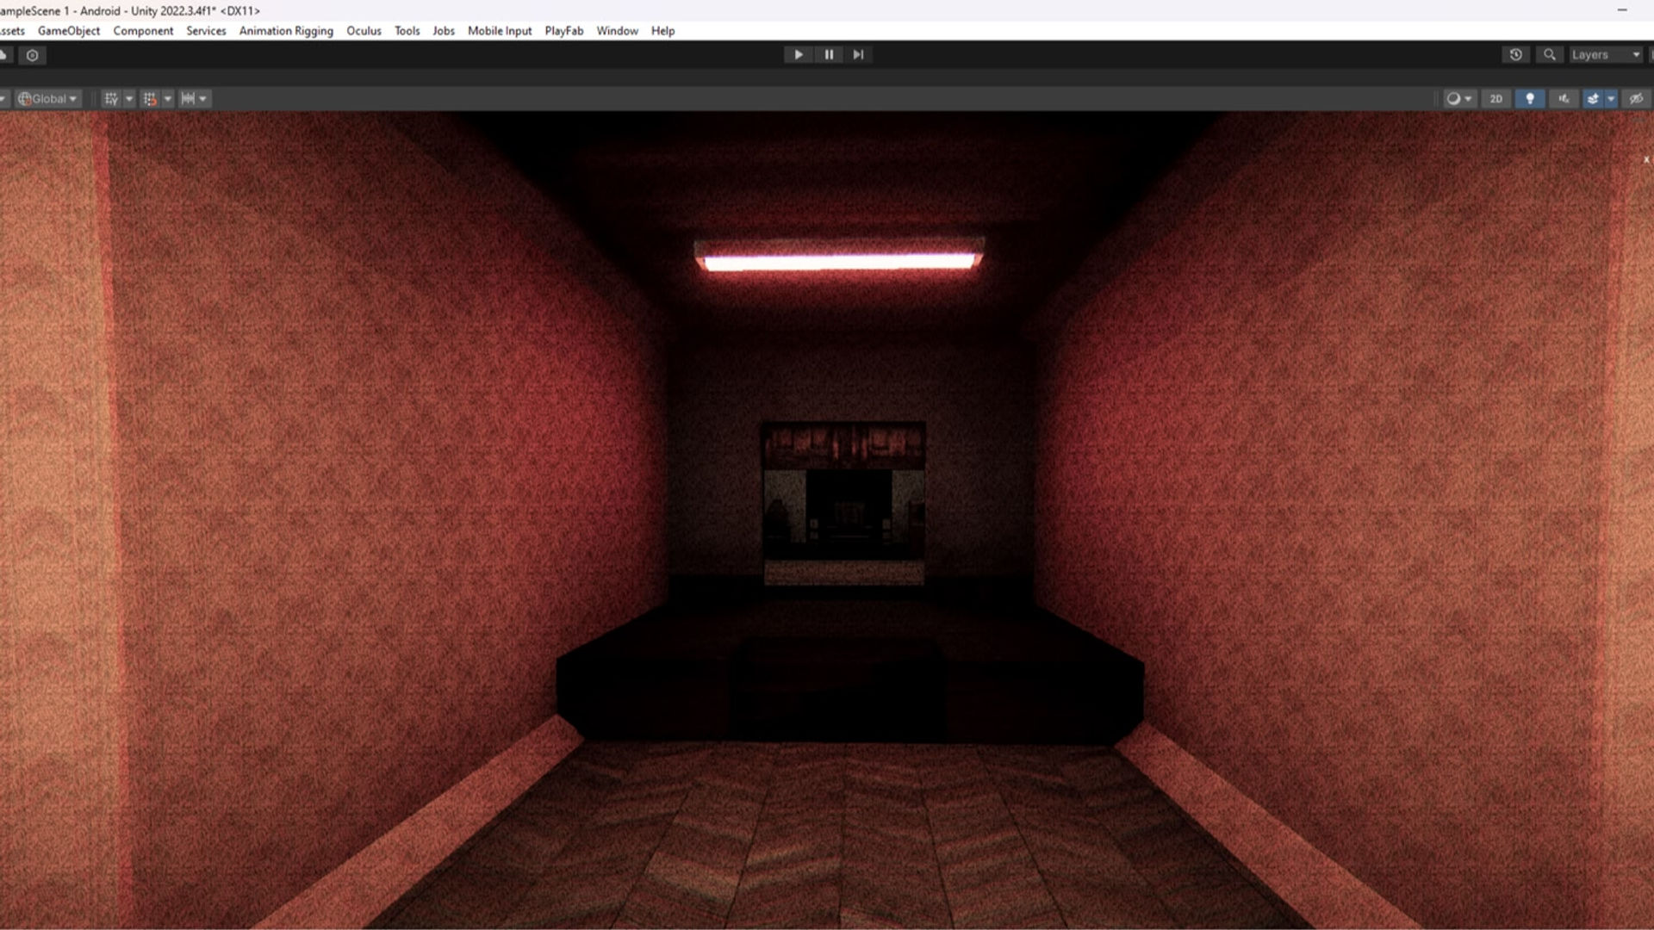This screenshot has height=930, width=1654.
Task: Click the Step frame button
Action: coord(858,54)
